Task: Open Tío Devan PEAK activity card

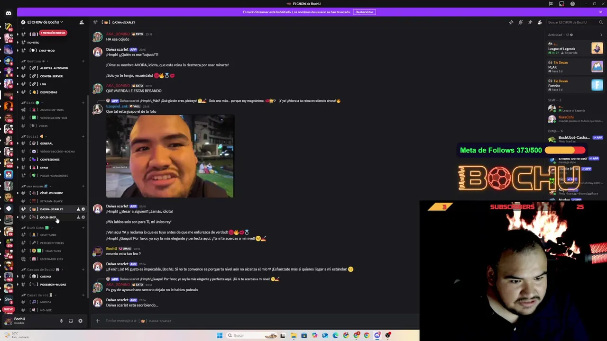Action: click(575, 66)
